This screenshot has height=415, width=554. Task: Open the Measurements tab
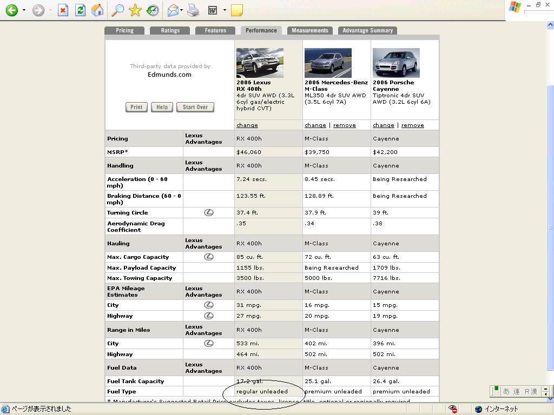pyautogui.click(x=310, y=30)
